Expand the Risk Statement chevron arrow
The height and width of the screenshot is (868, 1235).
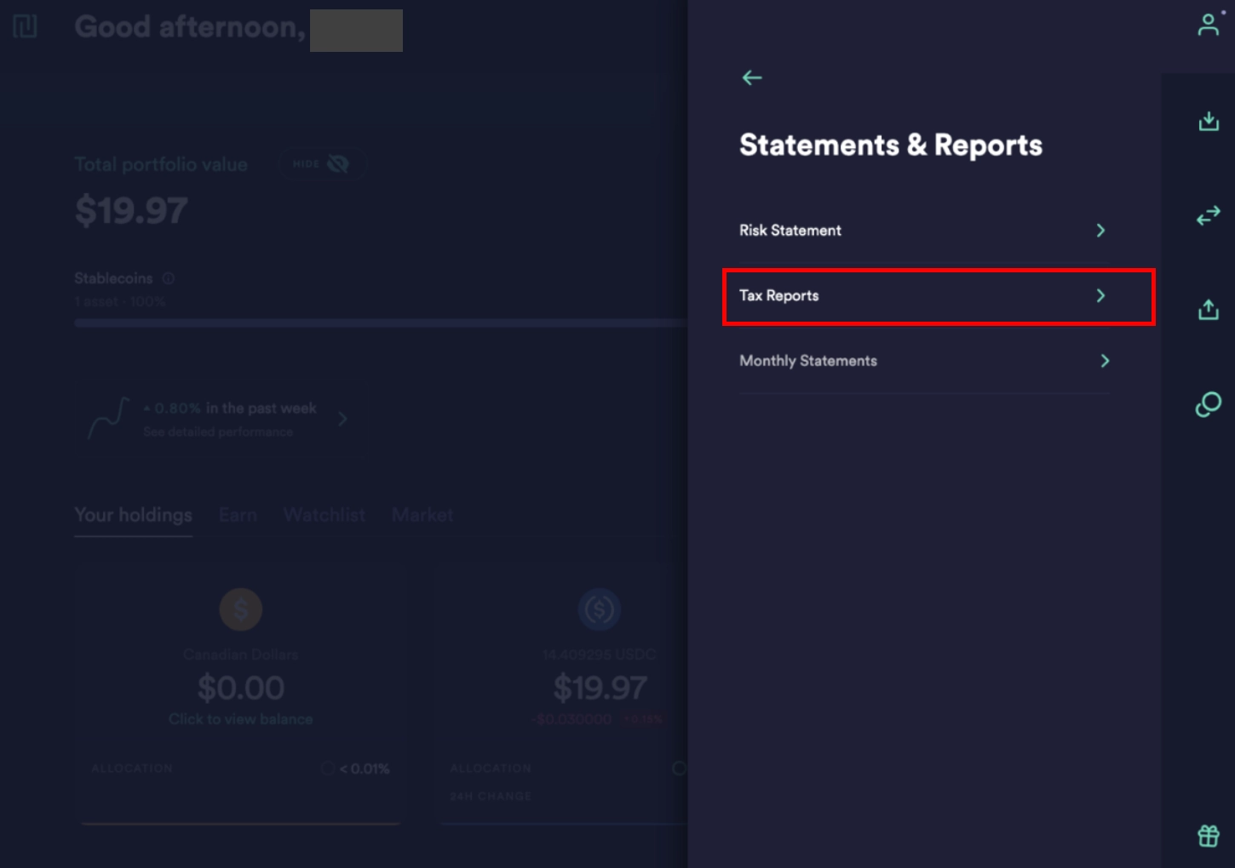[1100, 231]
